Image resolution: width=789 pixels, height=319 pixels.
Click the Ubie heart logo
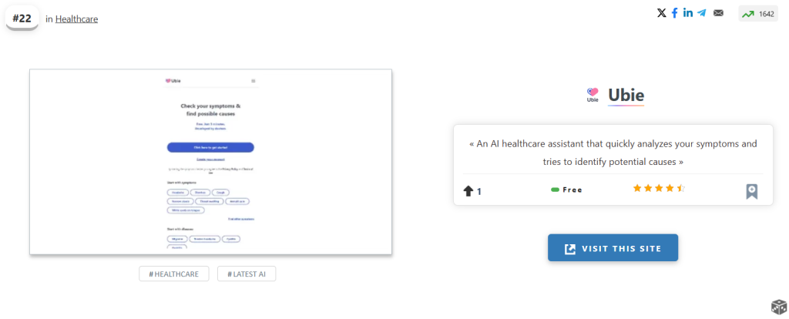pyautogui.click(x=593, y=95)
